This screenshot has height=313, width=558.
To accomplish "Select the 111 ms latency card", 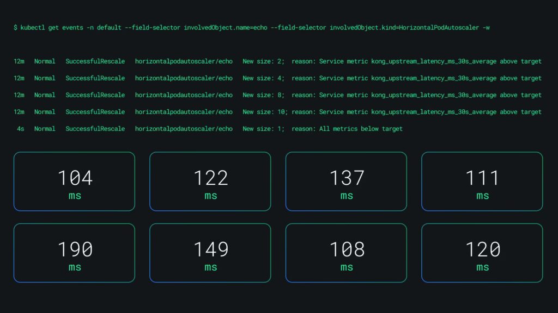I will [x=482, y=181].
